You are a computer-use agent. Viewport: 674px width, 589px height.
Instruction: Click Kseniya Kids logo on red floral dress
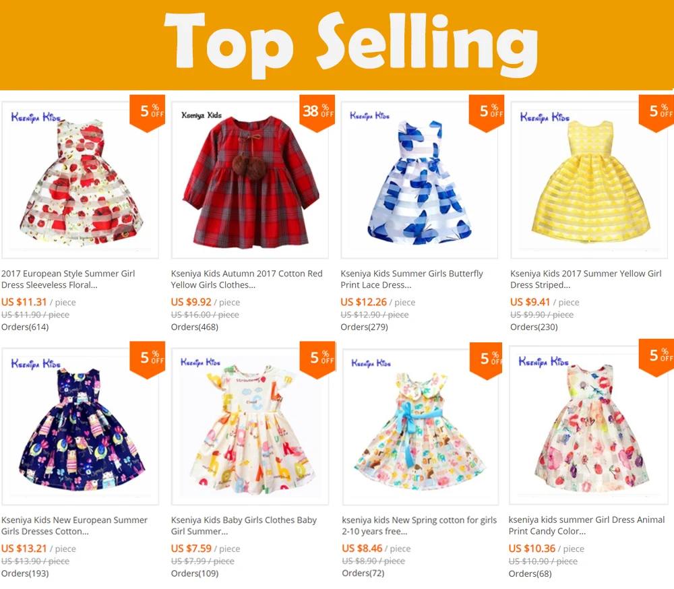[x=36, y=117]
